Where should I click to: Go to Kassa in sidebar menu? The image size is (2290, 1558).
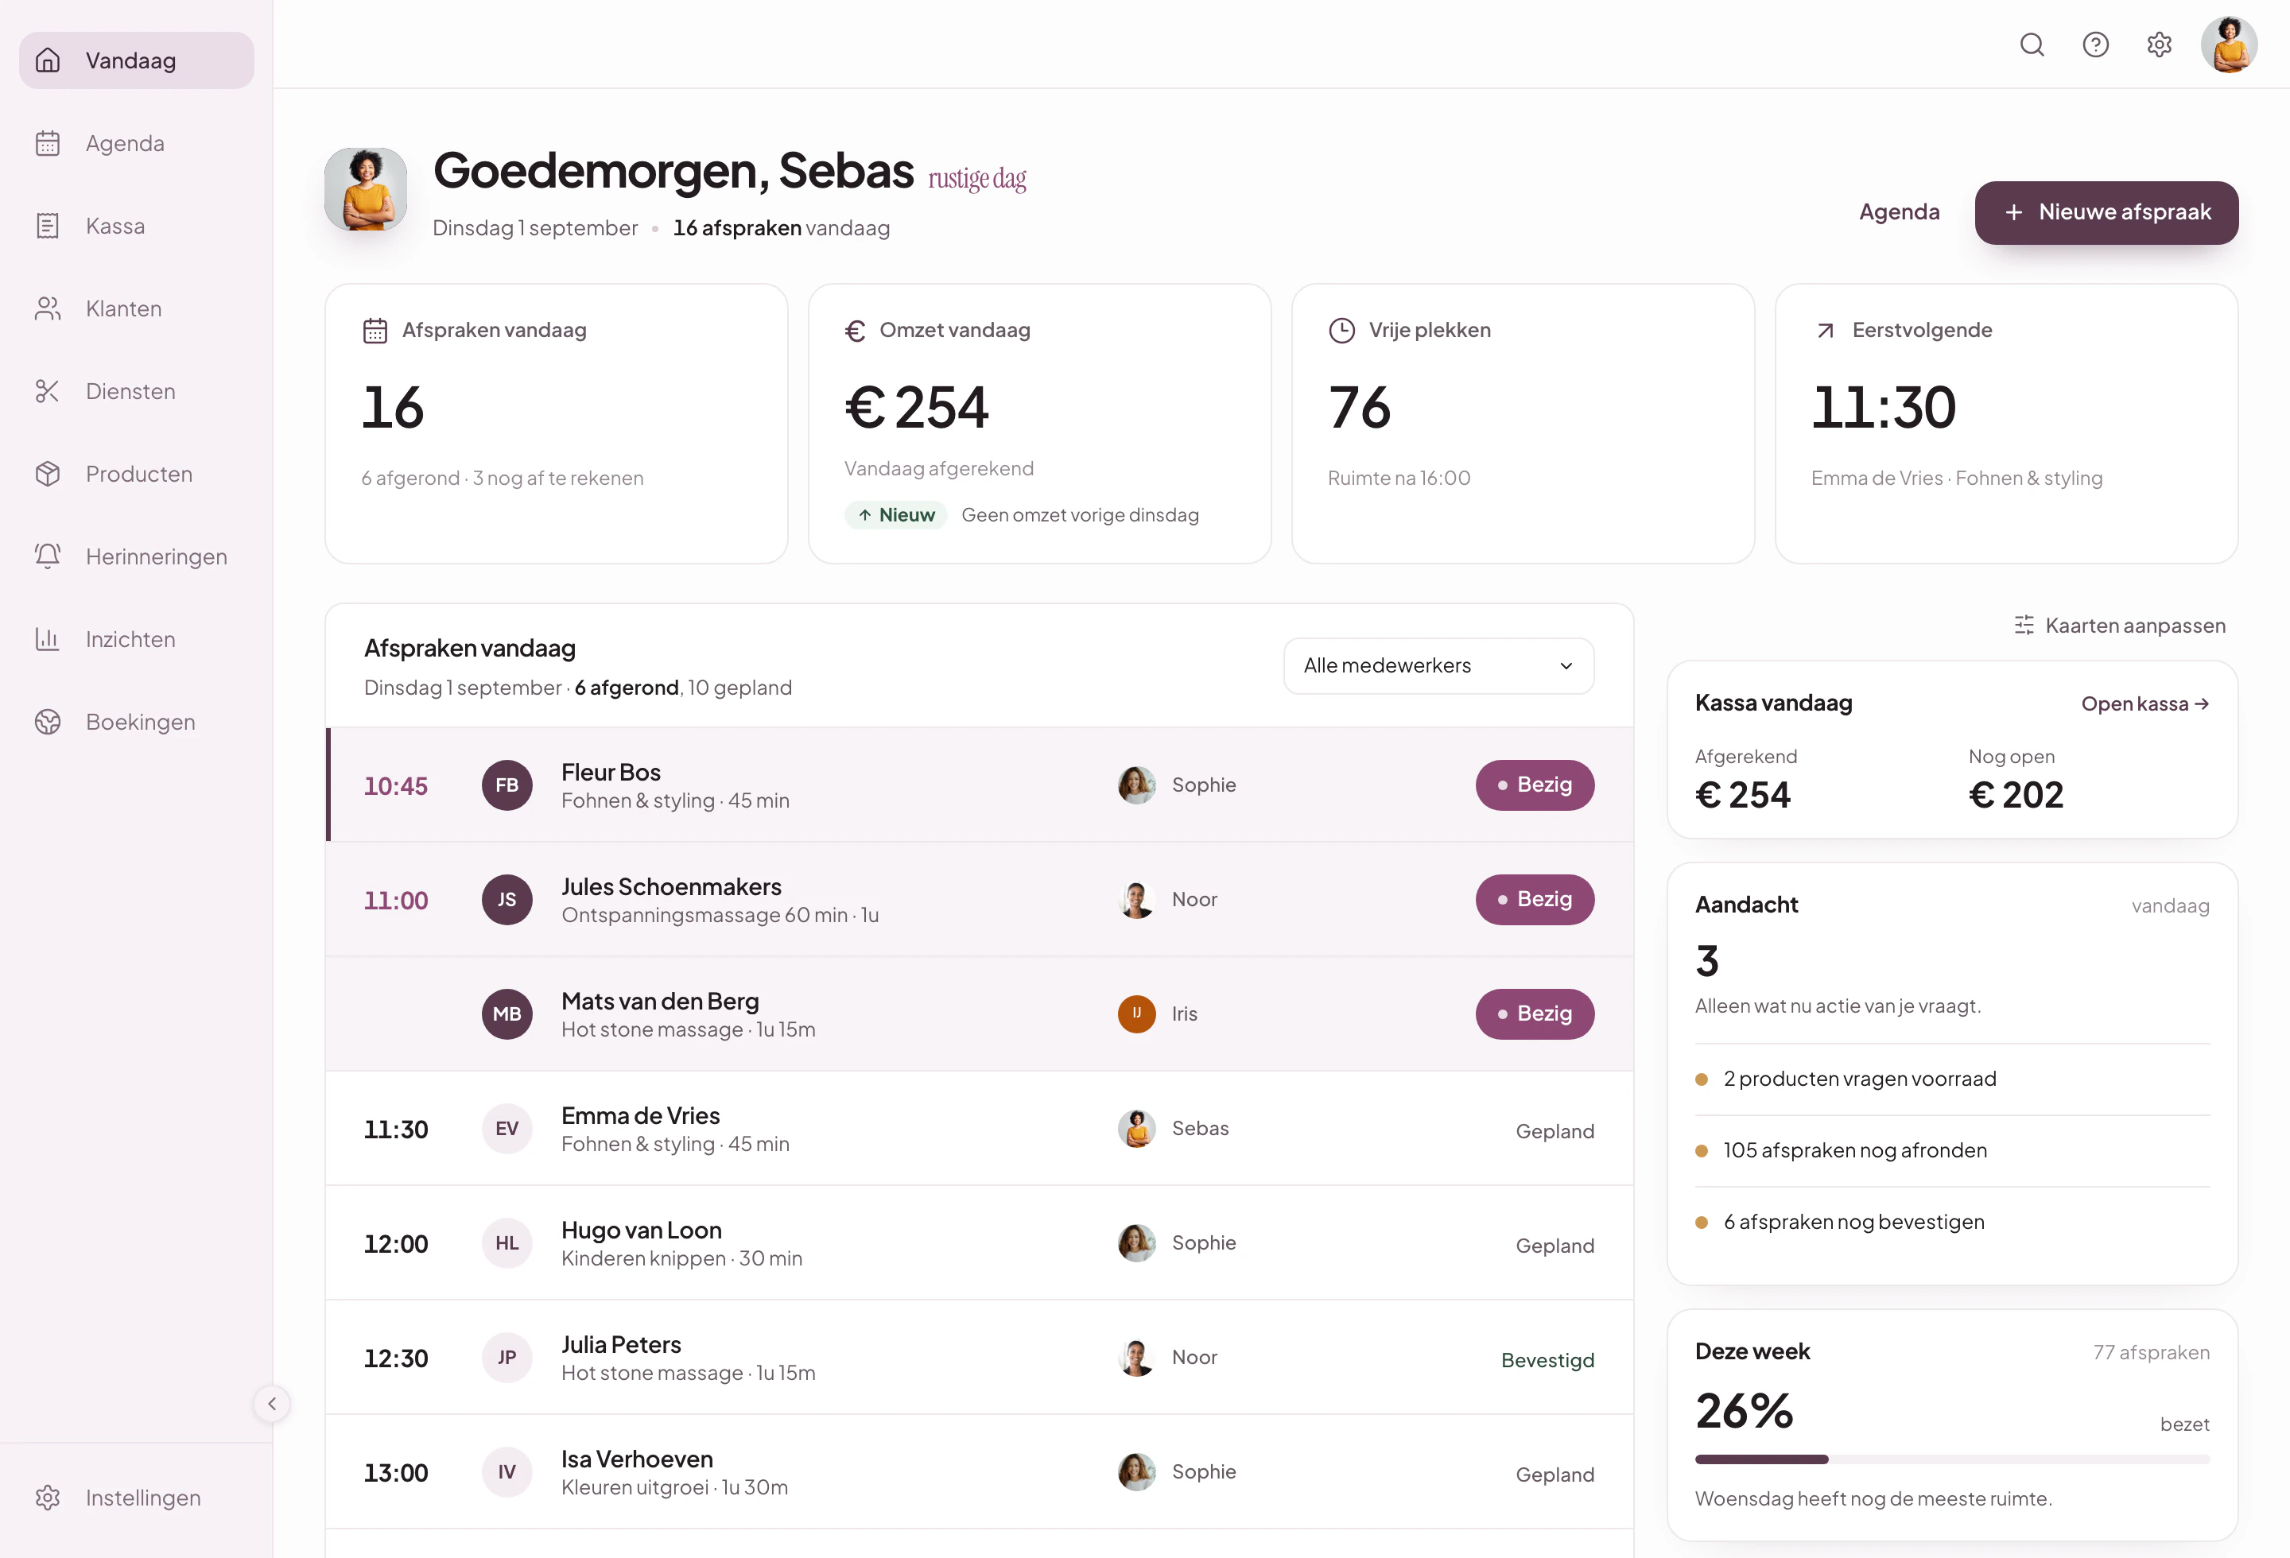136,226
